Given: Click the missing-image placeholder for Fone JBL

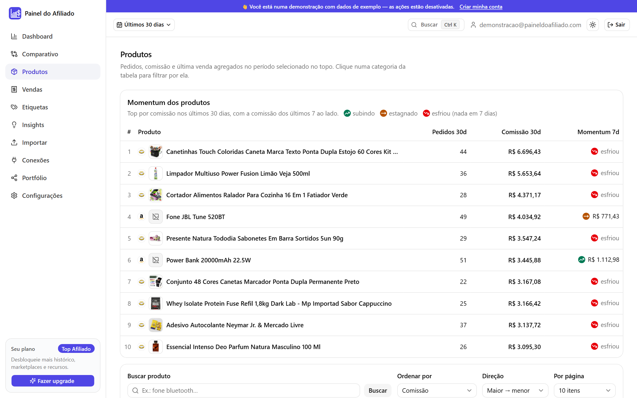Looking at the screenshot, I should (x=156, y=217).
